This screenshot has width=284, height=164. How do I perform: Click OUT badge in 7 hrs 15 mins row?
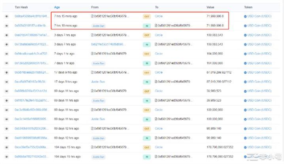(x=147, y=17)
